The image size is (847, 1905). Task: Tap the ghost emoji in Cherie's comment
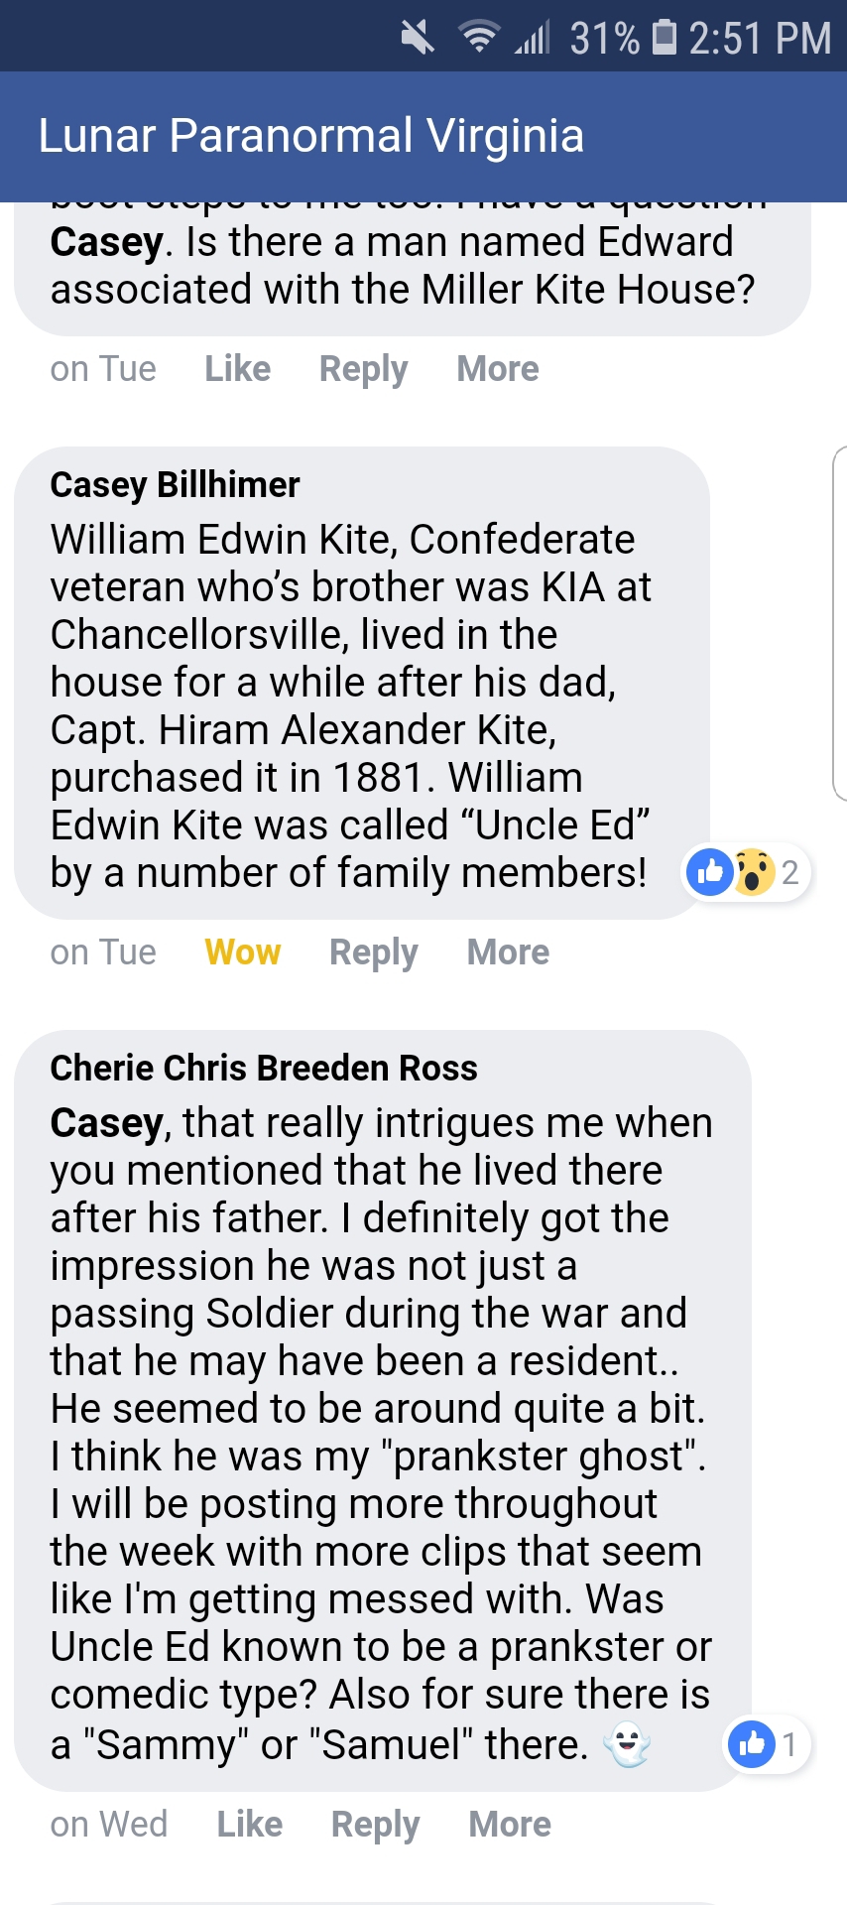point(628,1744)
